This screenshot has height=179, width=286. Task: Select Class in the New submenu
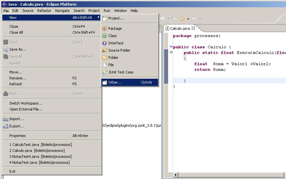[130, 36]
